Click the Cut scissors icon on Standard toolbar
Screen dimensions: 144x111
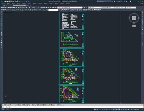[16, 8]
